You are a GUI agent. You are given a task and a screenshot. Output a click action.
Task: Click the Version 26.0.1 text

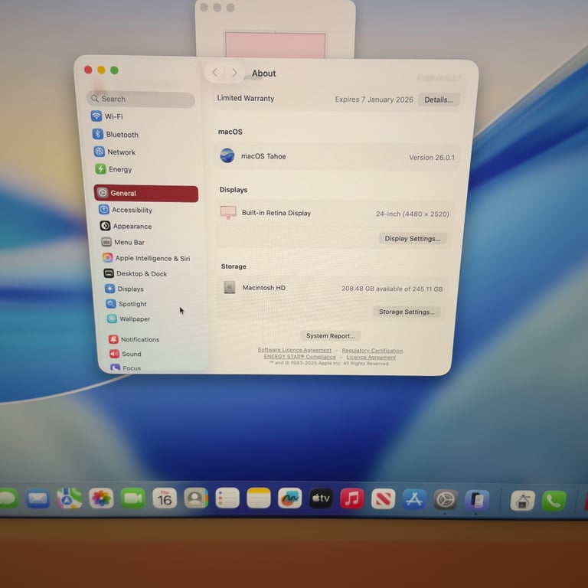[x=432, y=158]
